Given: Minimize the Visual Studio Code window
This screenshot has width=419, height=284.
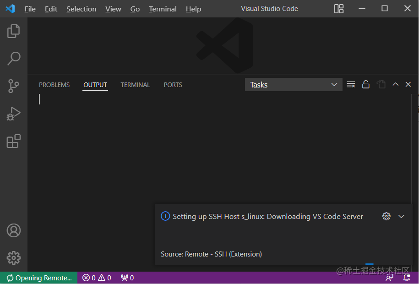Looking at the screenshot, I should pyautogui.click(x=362, y=9).
